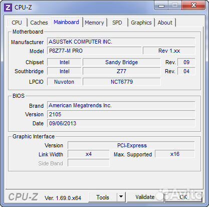Click the Southbridge Intel vendor field
The width and height of the screenshot is (209, 207).
coord(64,71)
